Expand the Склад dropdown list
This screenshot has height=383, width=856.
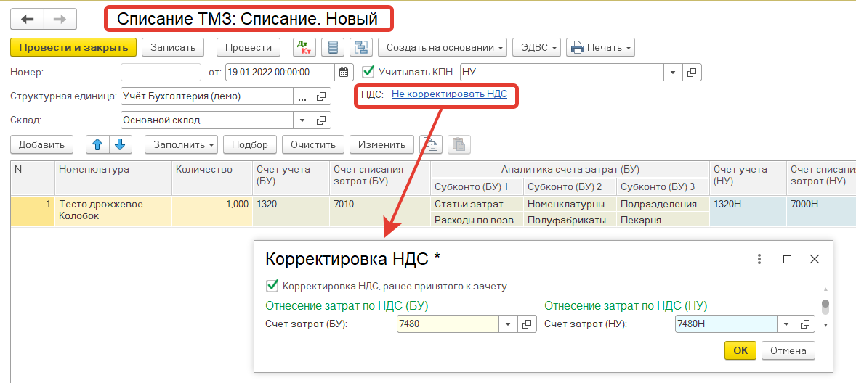[303, 120]
